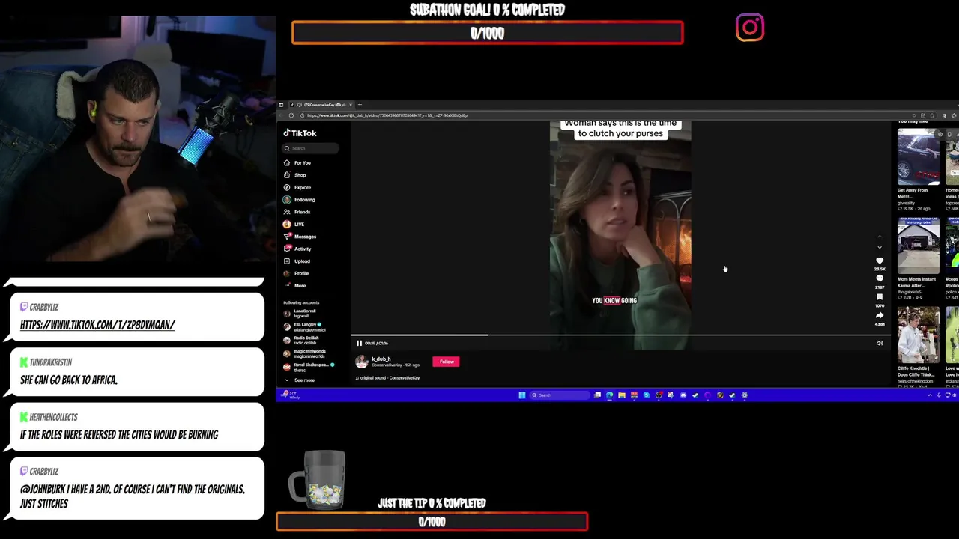Select the Messages menu label
Screen dimensions: 959x539
click(305, 237)
